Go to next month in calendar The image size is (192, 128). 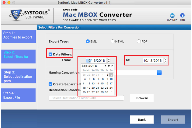112,66
